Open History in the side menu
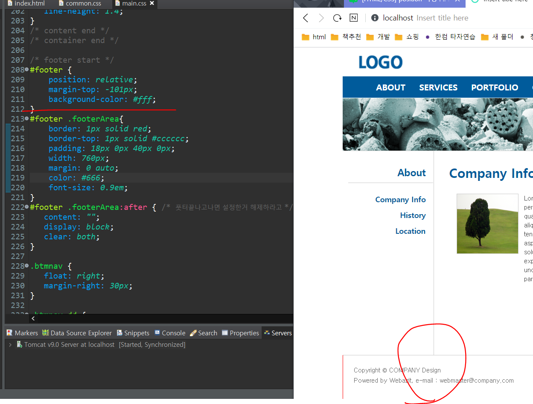This screenshot has width=533, height=404. (x=413, y=215)
